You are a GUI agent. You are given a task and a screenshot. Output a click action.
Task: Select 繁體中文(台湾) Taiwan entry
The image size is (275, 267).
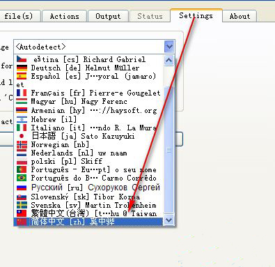[89, 213]
